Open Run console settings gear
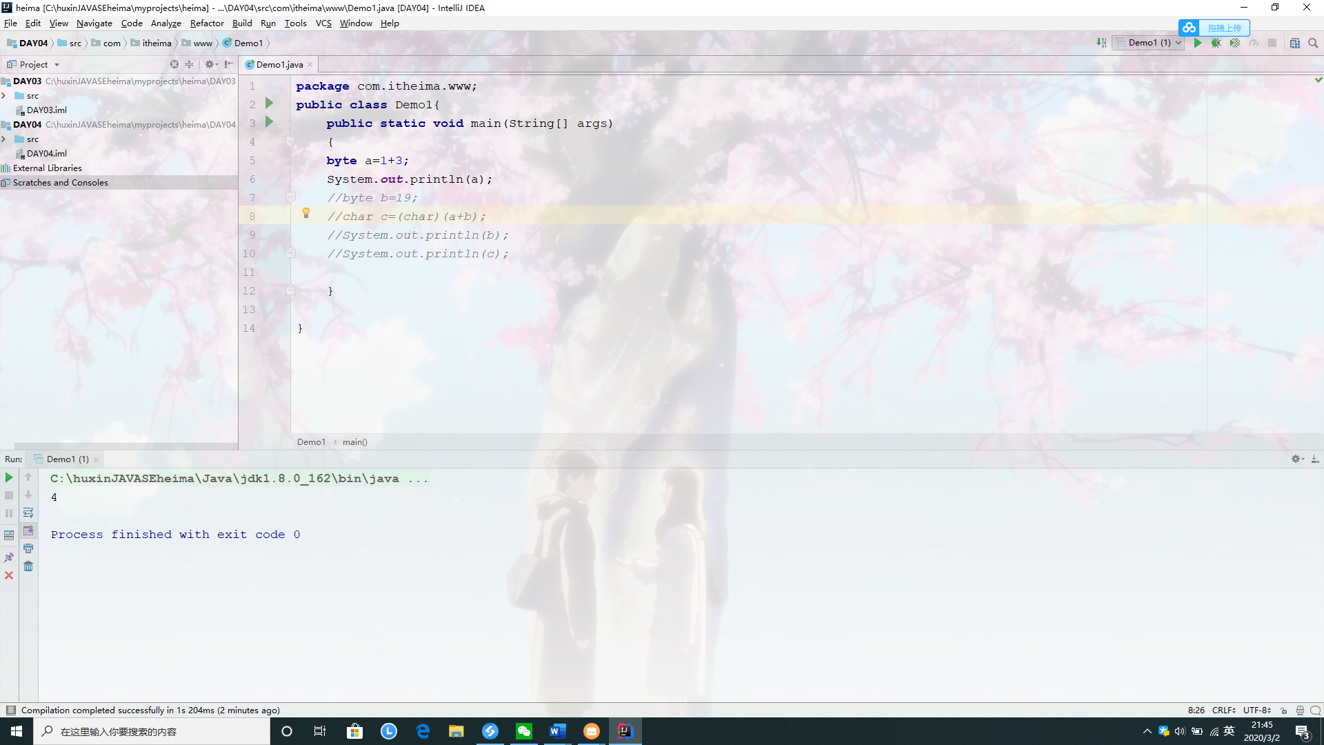The height and width of the screenshot is (745, 1324). point(1296,459)
